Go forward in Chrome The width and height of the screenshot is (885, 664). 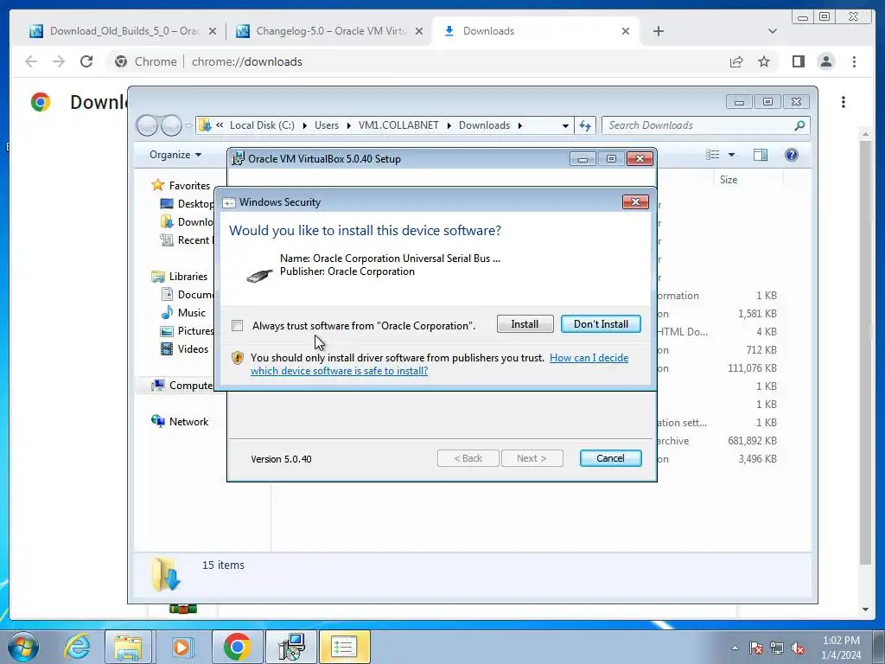coord(59,61)
